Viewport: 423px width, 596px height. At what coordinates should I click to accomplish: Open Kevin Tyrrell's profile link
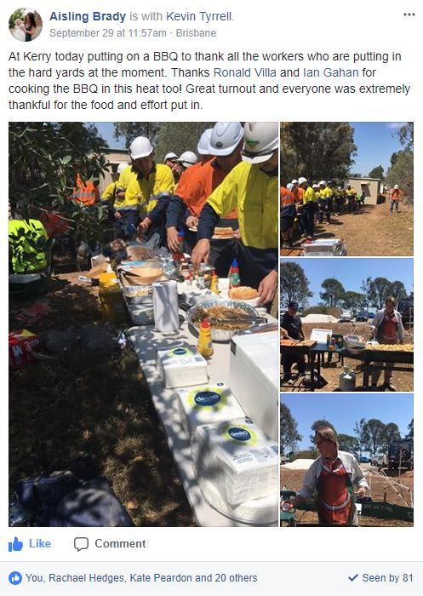click(200, 16)
